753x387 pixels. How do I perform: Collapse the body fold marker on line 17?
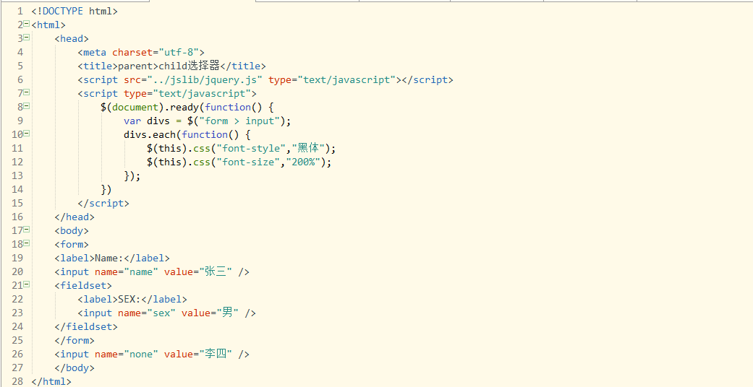coord(27,230)
